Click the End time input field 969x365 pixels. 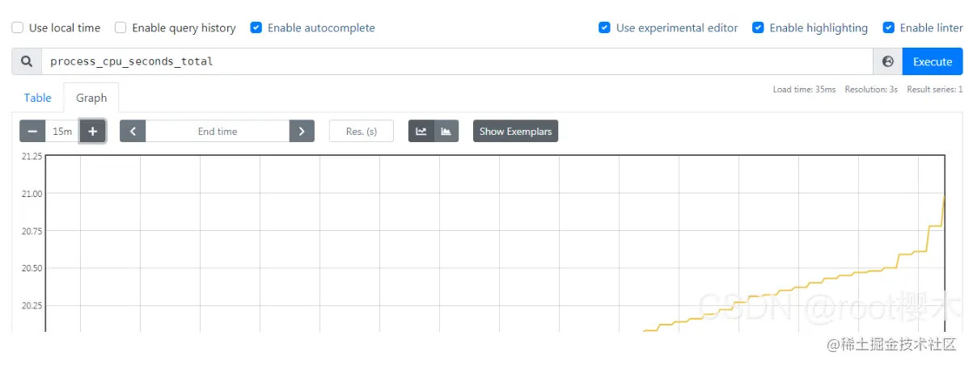217,131
